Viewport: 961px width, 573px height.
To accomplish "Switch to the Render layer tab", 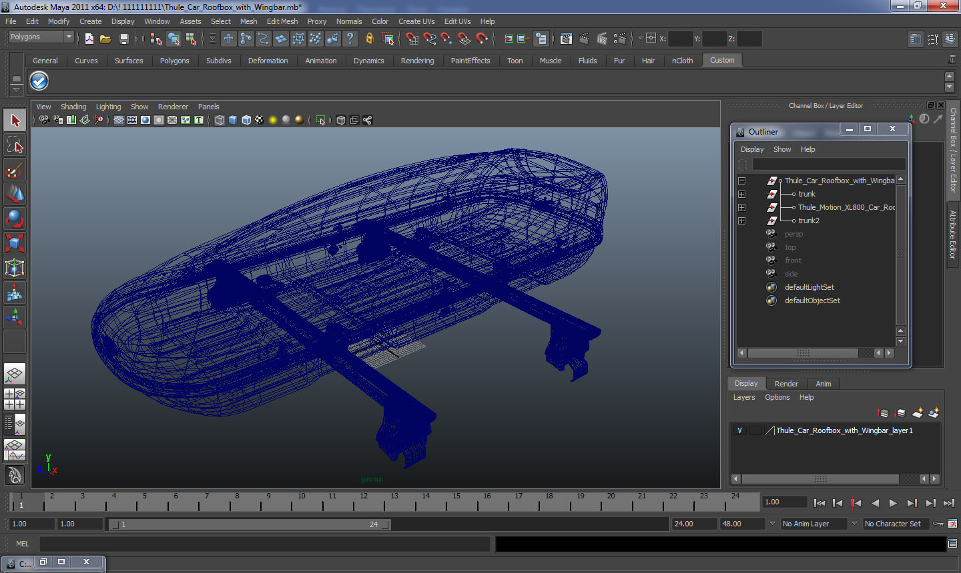I will [x=786, y=384].
